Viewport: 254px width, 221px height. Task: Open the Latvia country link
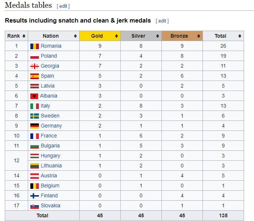pos(47,86)
